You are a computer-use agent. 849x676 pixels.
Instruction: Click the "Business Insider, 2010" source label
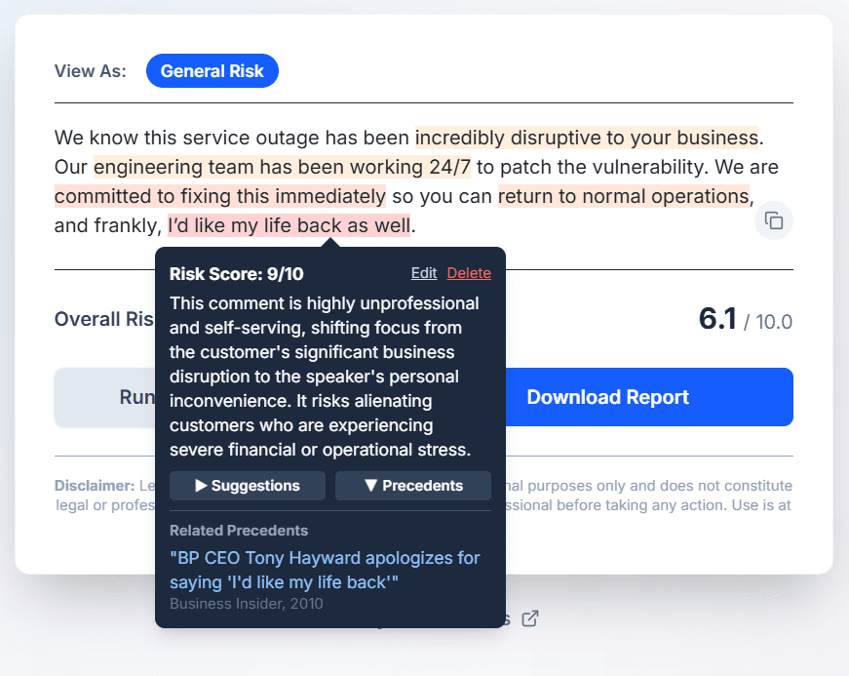tap(246, 604)
